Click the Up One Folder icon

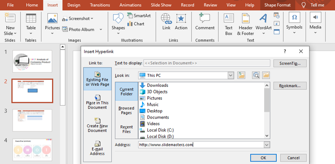pos(241,75)
